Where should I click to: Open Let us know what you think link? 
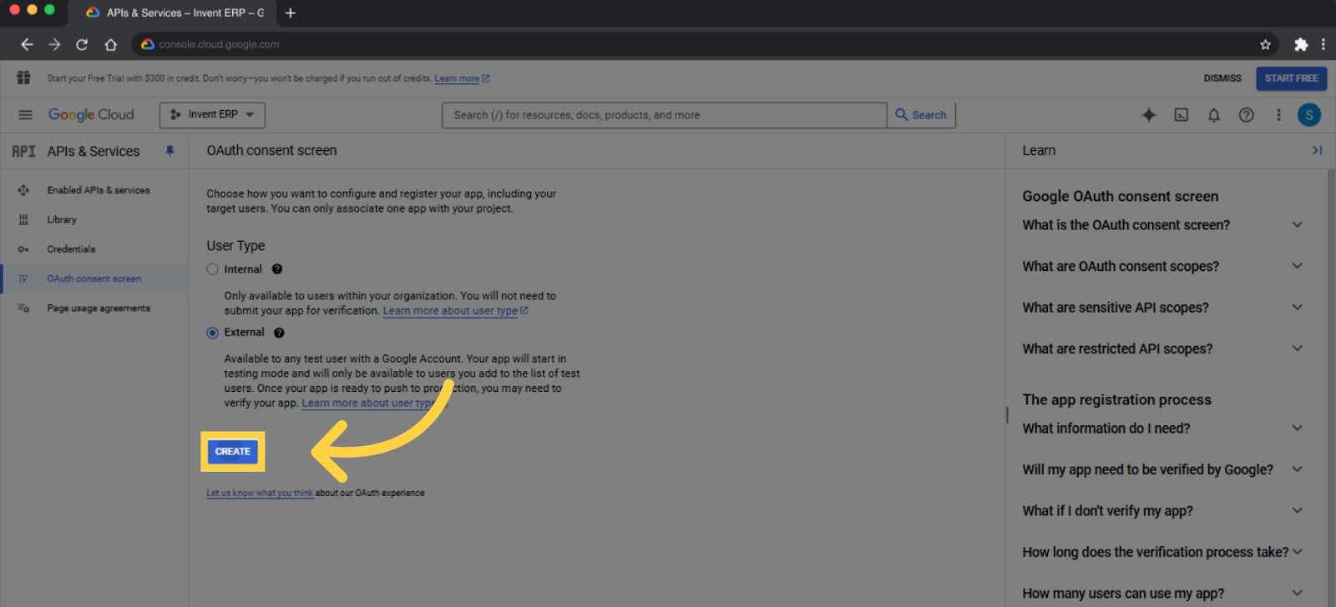pyautogui.click(x=260, y=494)
